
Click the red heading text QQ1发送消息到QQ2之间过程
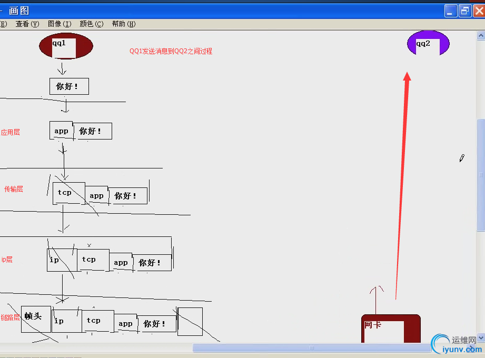(x=171, y=51)
